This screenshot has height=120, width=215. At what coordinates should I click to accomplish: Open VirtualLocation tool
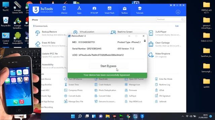(x=84, y=32)
